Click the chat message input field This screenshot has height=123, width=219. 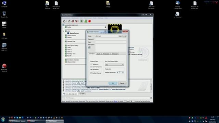pyautogui.click(x=106, y=98)
